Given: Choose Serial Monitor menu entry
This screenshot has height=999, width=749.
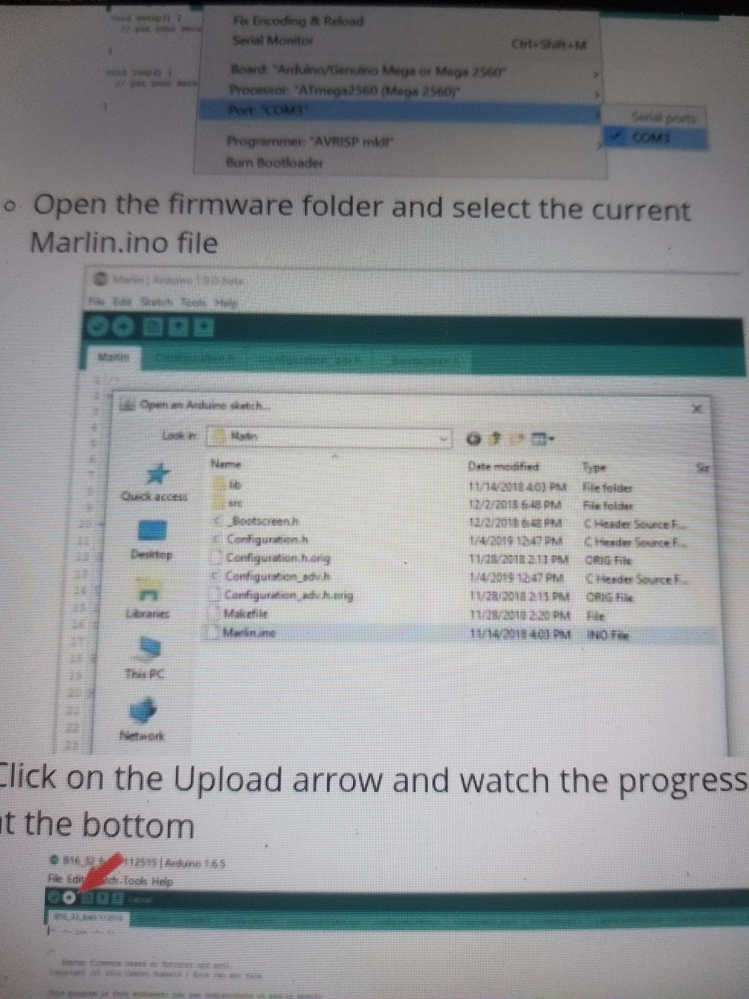Looking at the screenshot, I should pyautogui.click(x=273, y=41).
